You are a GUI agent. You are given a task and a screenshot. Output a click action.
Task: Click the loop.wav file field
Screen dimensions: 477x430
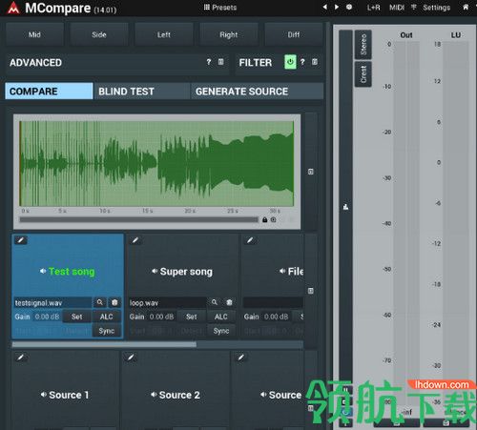coord(167,302)
